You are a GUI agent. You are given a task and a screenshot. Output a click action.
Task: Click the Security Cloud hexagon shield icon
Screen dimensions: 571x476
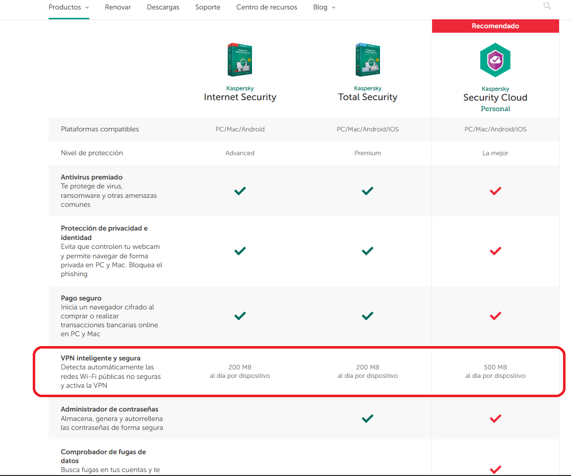tap(495, 60)
